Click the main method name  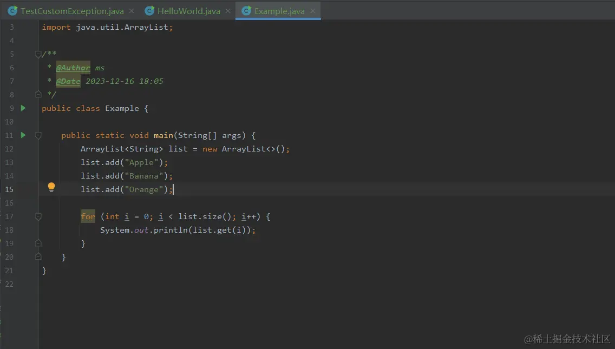coord(163,135)
